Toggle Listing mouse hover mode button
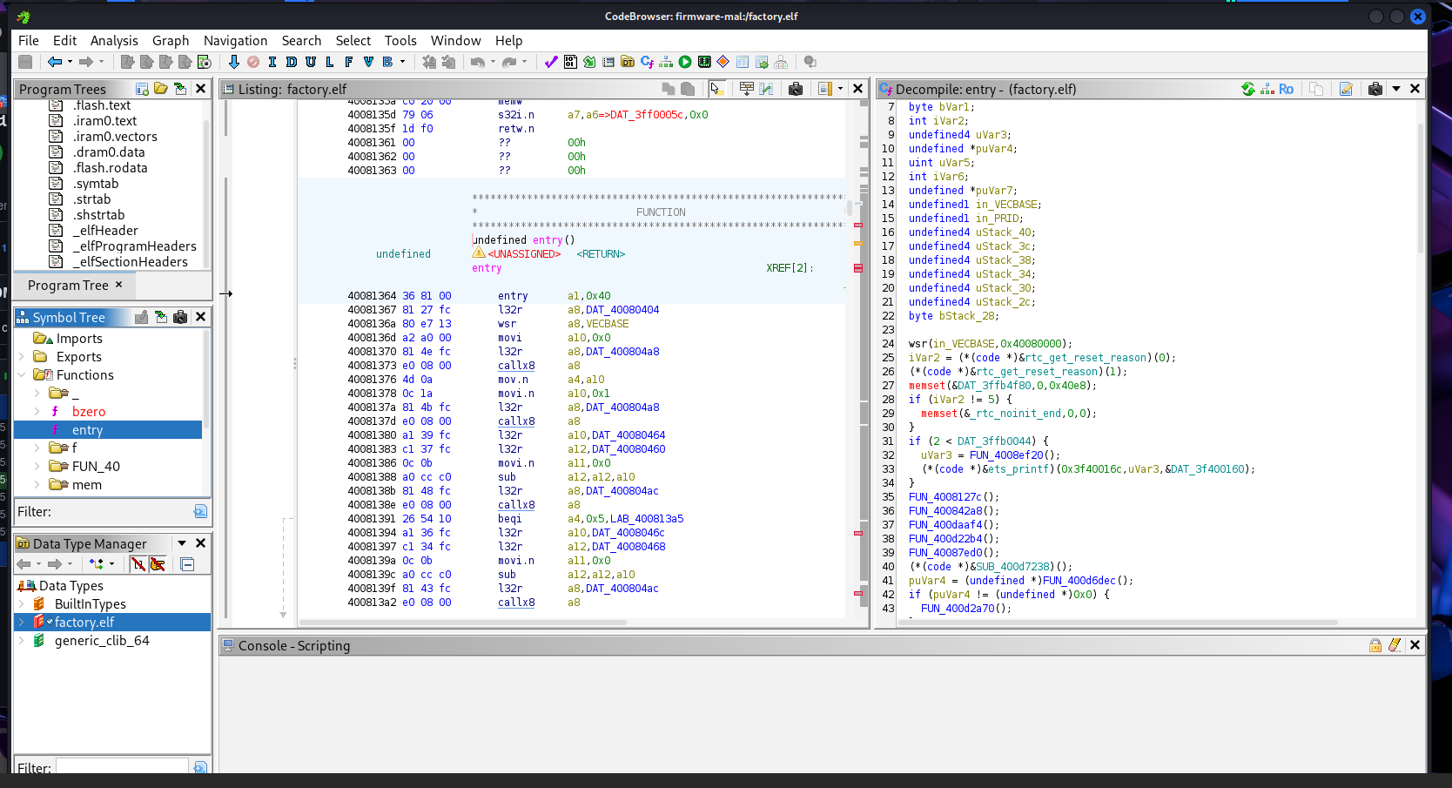Image resolution: width=1452 pixels, height=788 pixels. pyautogui.click(x=716, y=89)
